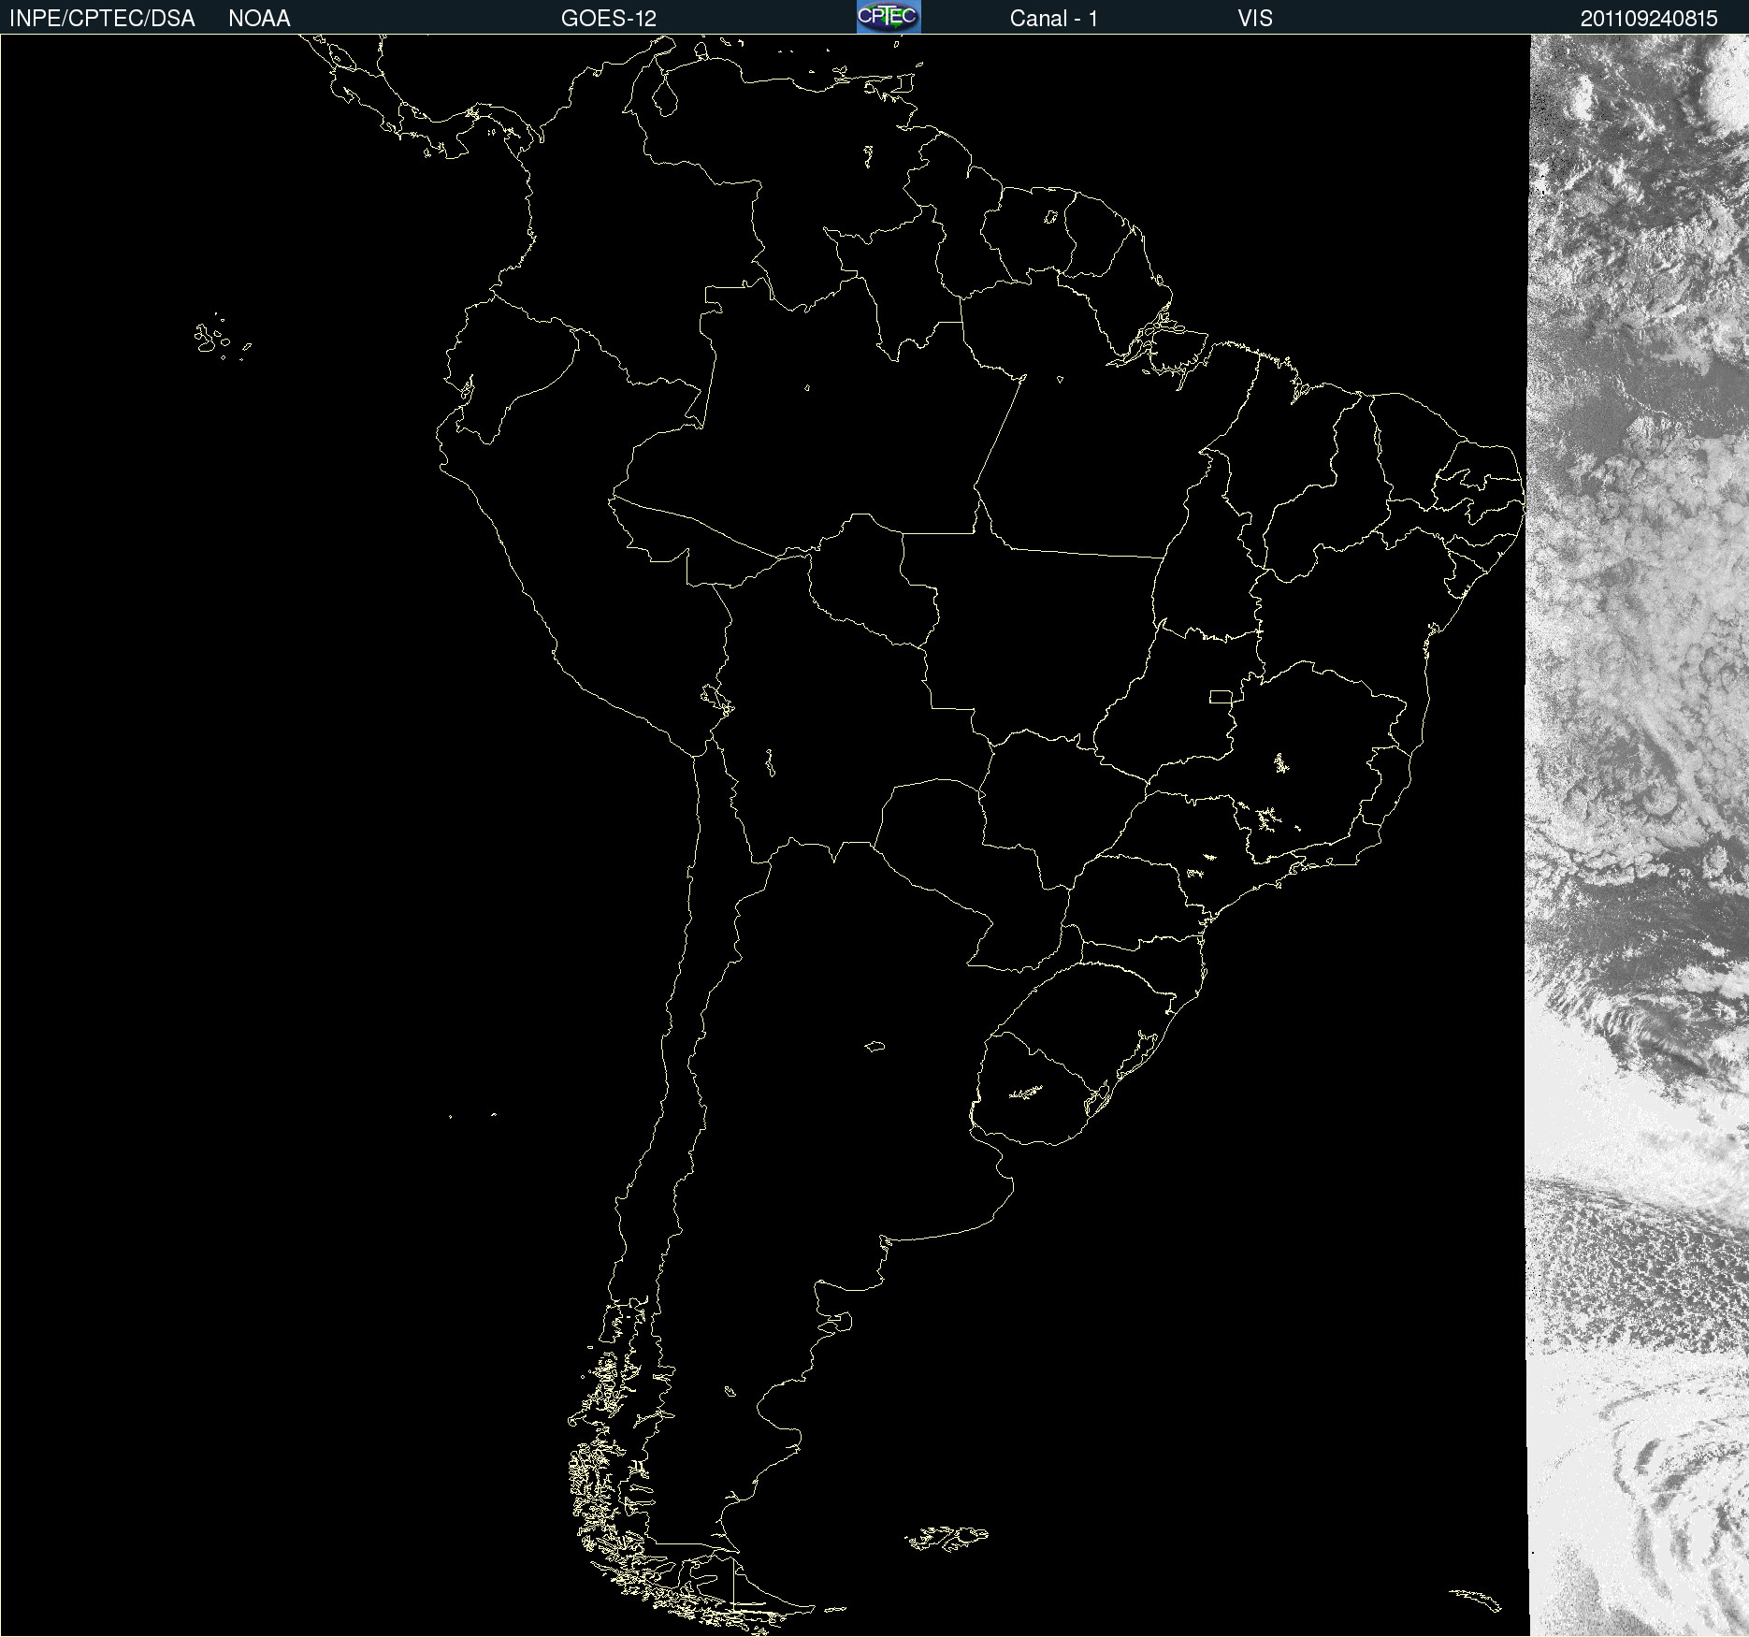Select the INPE/CPTEC/DSA header label

102,19
